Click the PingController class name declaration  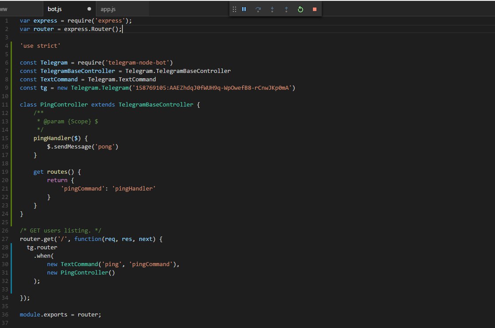pos(64,104)
